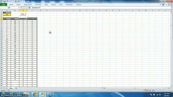This screenshot has height=97, width=173.
Task: Click the Excel application icon in title bar
Action: click(1, 1)
